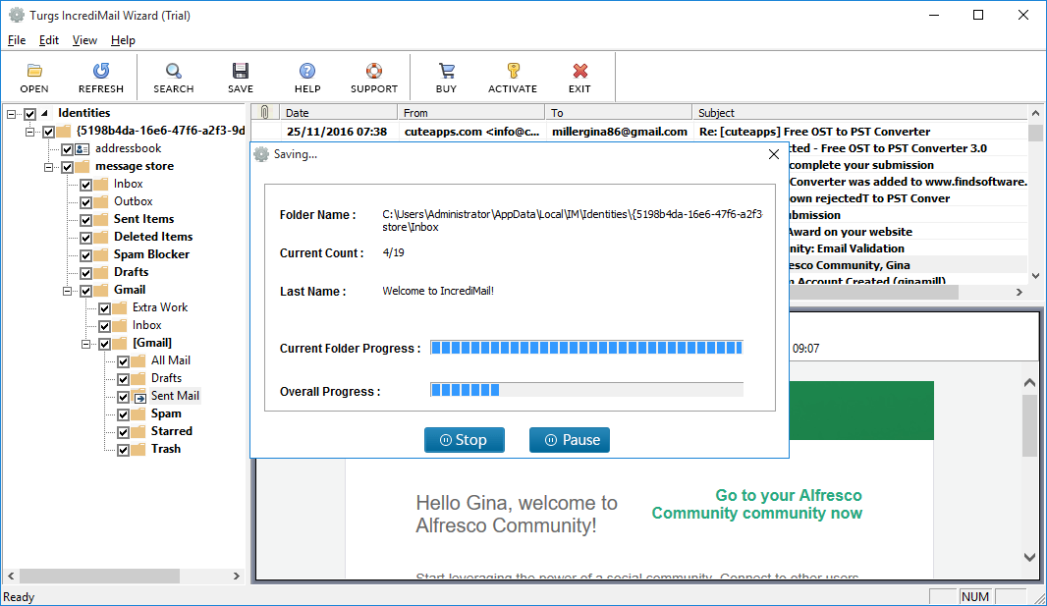The height and width of the screenshot is (606, 1047).
Task: Open SUPPORT via the lifebuoy icon
Action: point(374,71)
